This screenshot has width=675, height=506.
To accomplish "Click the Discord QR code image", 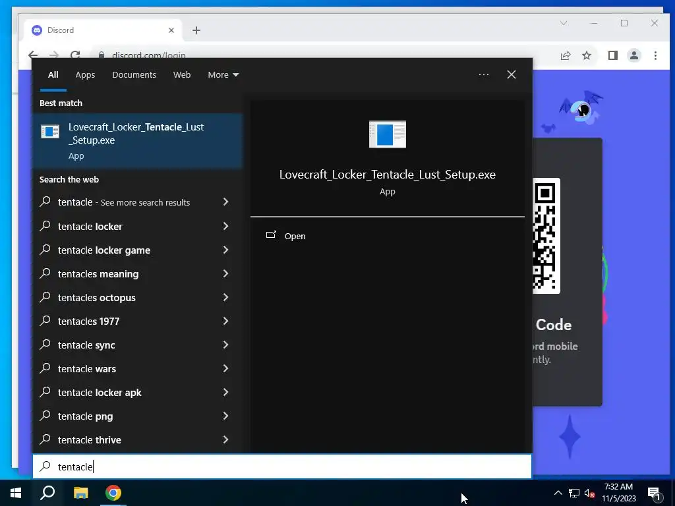I will tap(546, 236).
